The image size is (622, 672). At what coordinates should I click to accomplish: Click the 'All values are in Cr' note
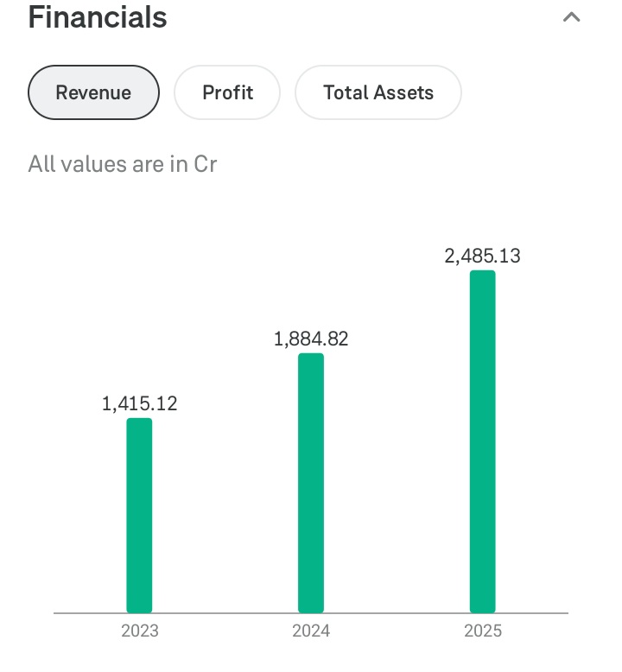tap(122, 163)
